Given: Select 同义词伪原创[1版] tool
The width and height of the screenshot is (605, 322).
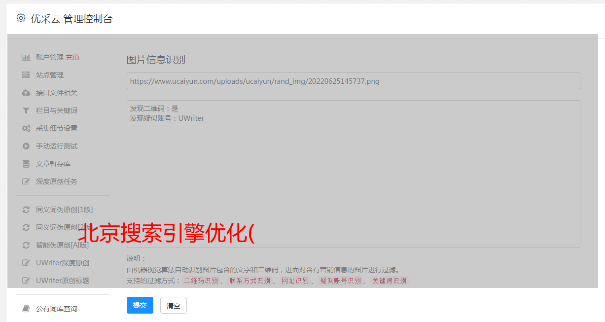Looking at the screenshot, I should tap(65, 210).
